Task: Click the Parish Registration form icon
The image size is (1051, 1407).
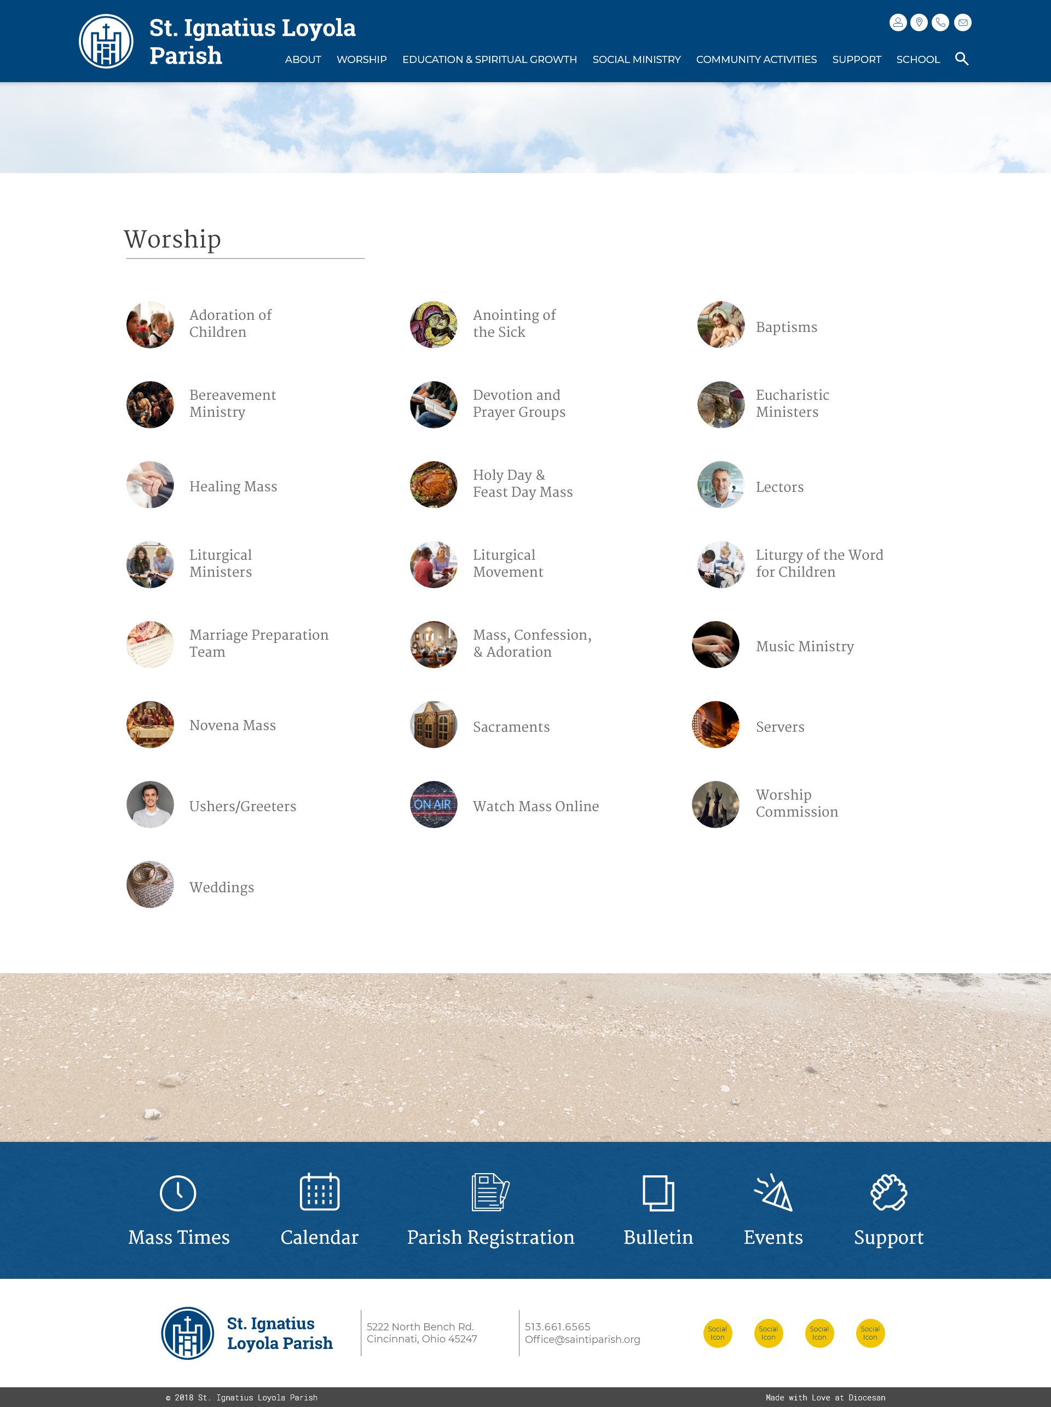Action: 489,1191
